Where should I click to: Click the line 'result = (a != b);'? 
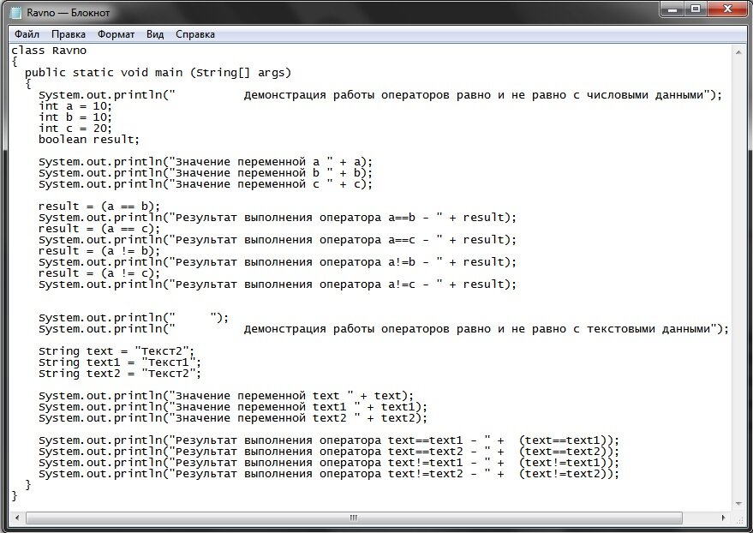pyautogui.click(x=99, y=251)
